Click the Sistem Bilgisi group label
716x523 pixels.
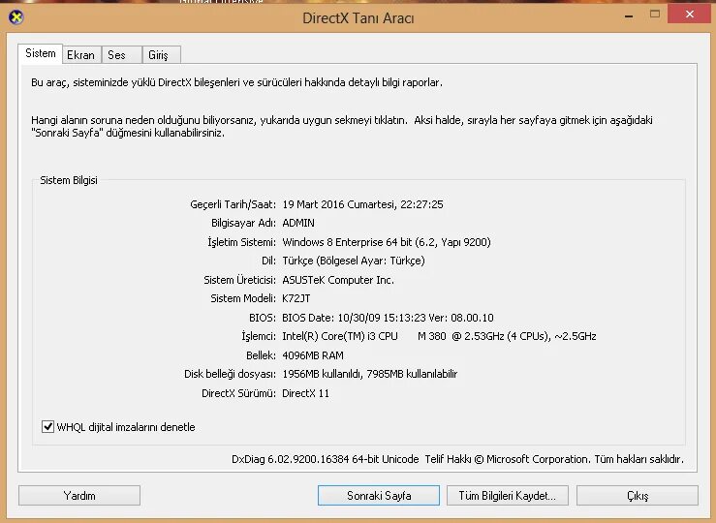[69, 180]
